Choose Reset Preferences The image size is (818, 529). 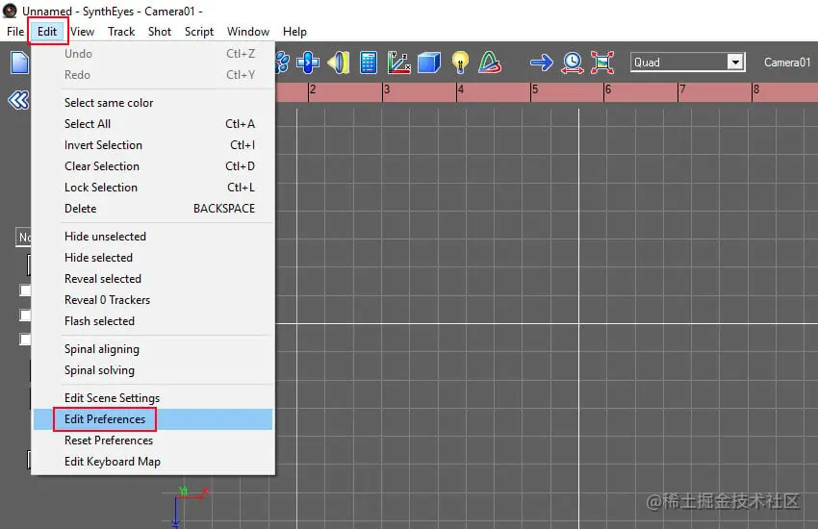[x=153, y=441]
